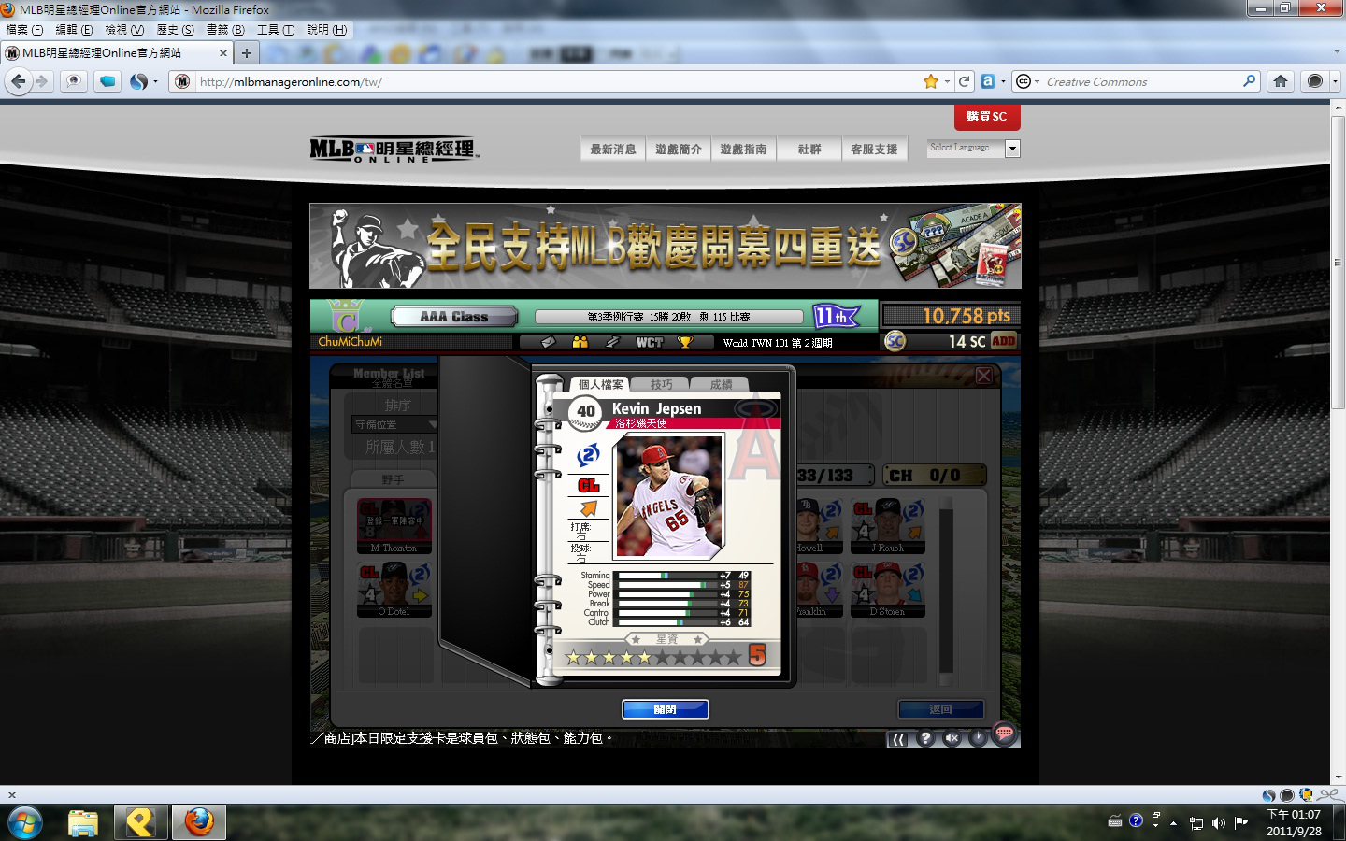Click the SC coin icon

(895, 341)
